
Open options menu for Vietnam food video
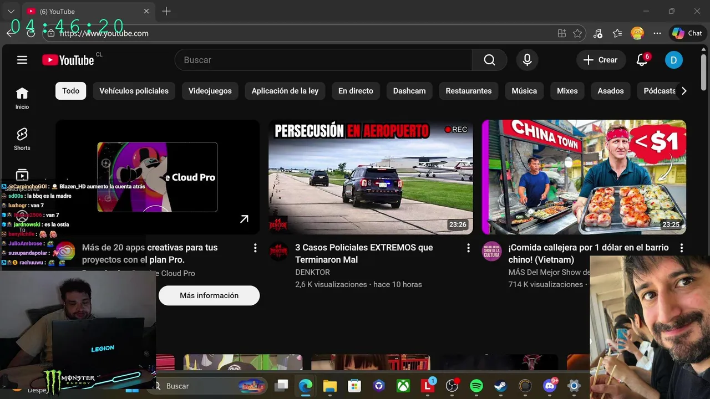click(x=681, y=248)
